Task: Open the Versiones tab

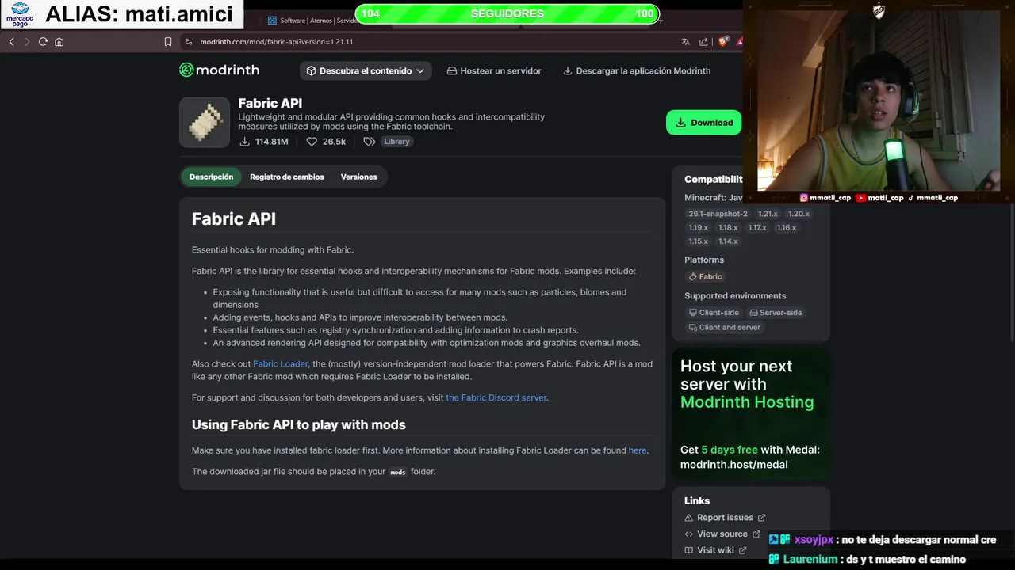Action: 359,177
